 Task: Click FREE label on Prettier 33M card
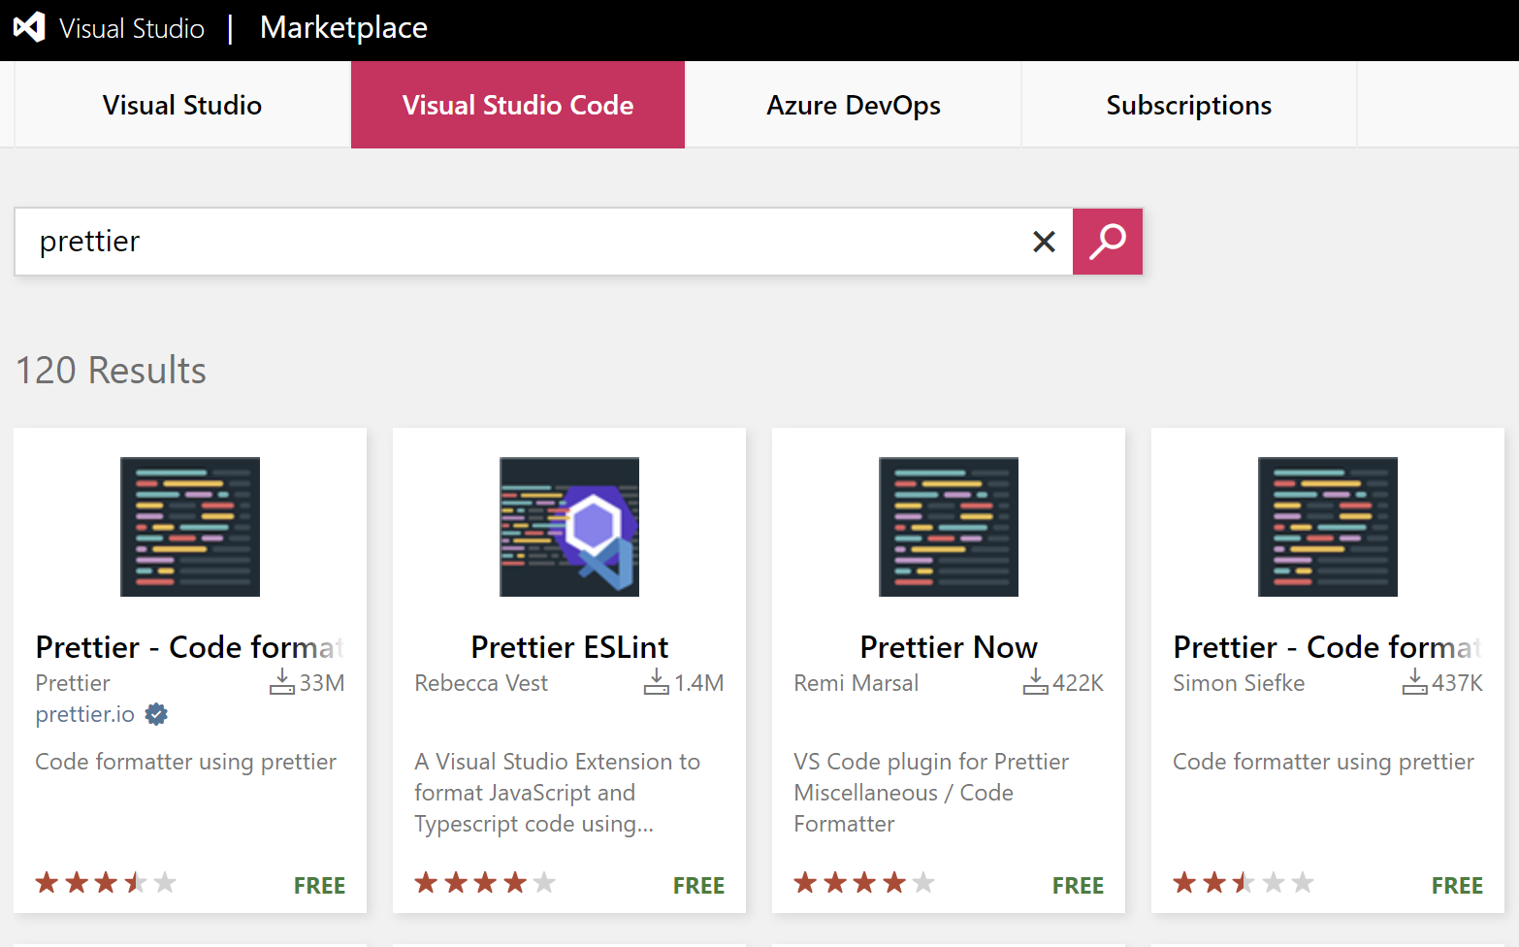pyautogui.click(x=319, y=886)
